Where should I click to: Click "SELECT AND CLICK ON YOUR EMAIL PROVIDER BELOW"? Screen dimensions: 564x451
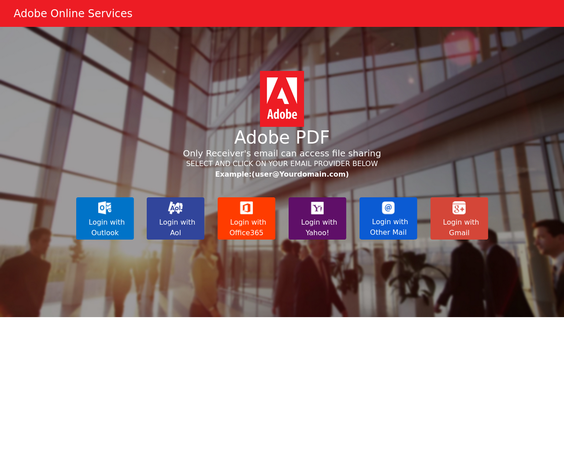point(282,164)
